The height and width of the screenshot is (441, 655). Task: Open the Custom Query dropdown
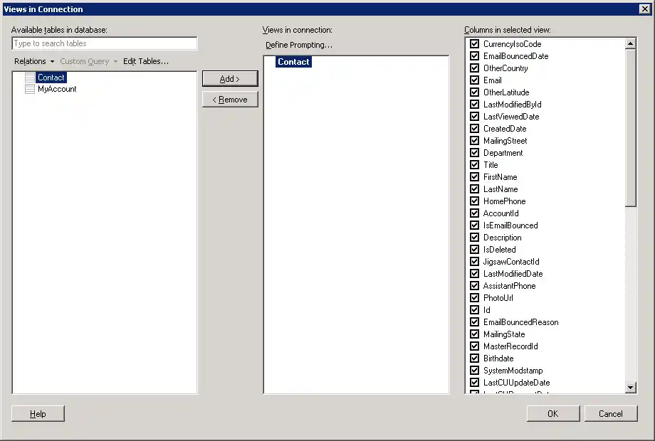click(x=85, y=60)
